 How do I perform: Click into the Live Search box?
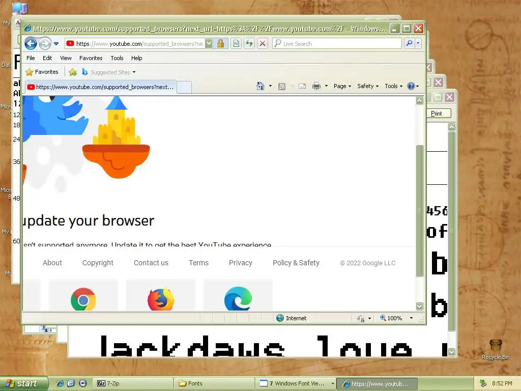click(337, 44)
